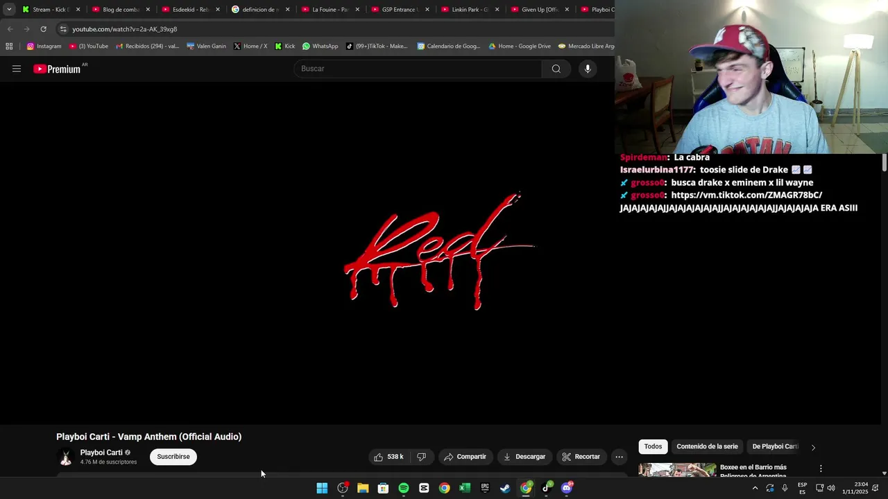Open site information icon in address bar
The image size is (888, 499).
point(63,29)
